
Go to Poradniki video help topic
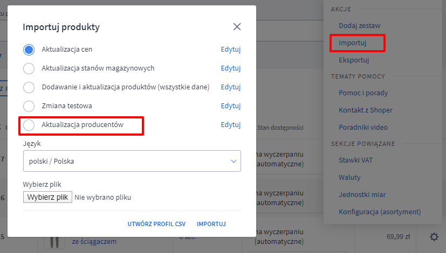point(363,127)
